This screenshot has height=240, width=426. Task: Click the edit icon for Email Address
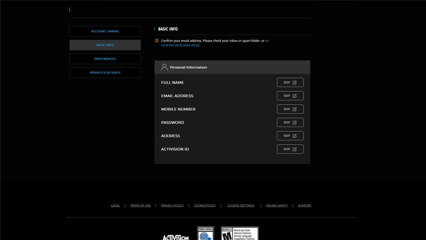295,96
